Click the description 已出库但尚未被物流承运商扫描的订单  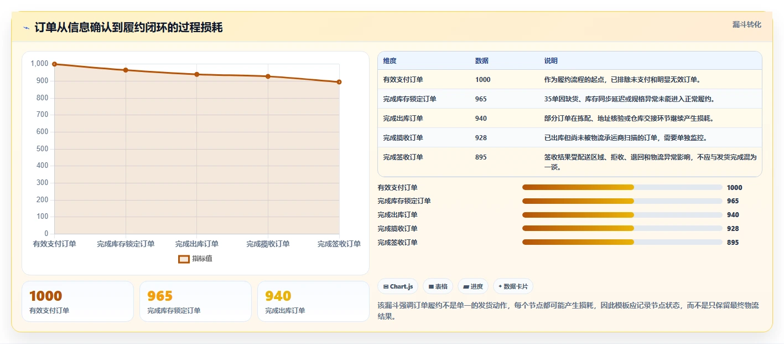click(x=626, y=138)
